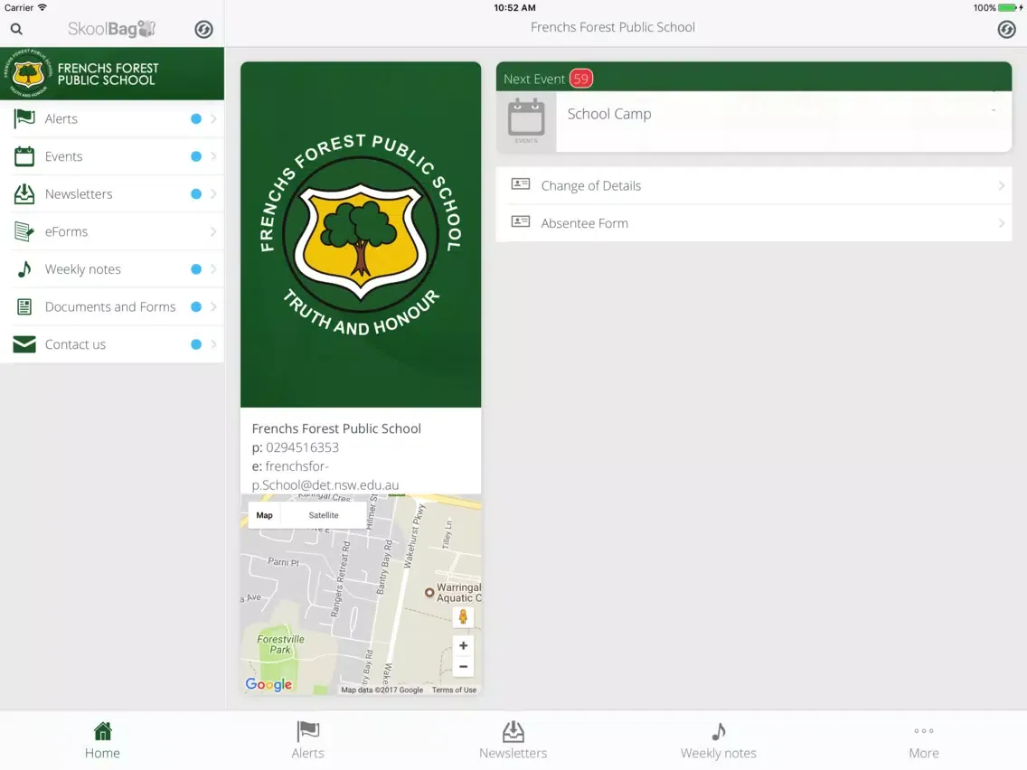The image size is (1027, 770).
Task: Tap the swirl icon beside the school title
Action: click(x=1006, y=30)
